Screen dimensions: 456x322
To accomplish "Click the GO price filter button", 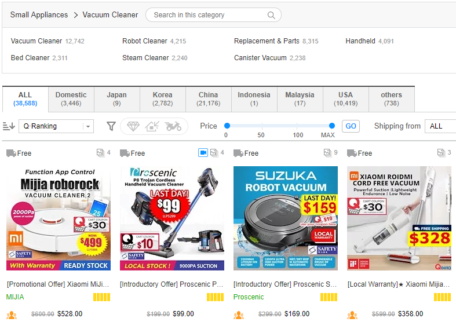I will pos(351,126).
